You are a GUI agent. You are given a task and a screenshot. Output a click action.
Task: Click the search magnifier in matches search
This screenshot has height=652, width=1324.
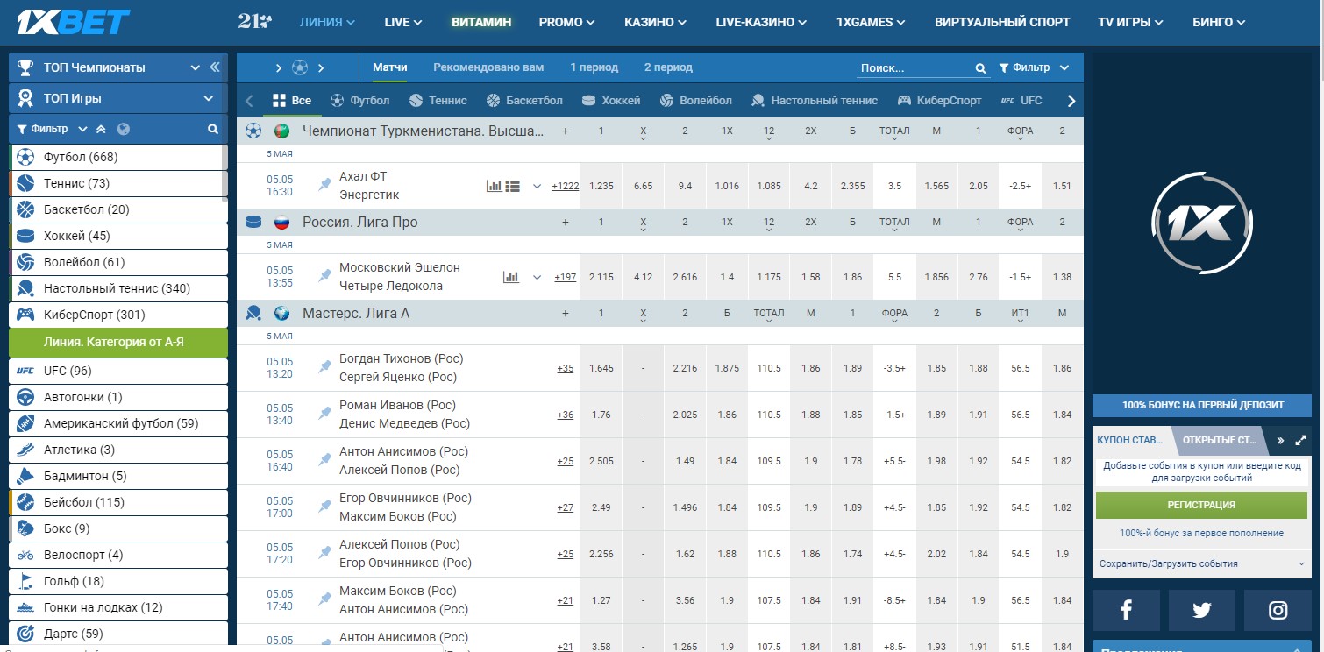pos(980,68)
